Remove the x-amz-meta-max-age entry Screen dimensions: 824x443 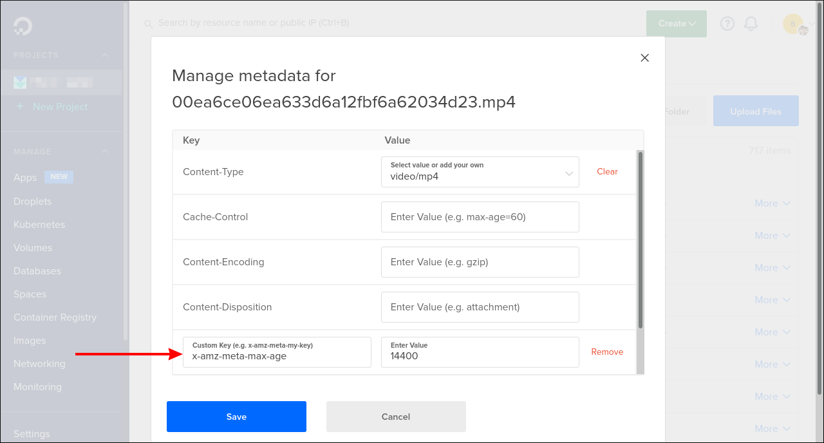[x=606, y=352]
